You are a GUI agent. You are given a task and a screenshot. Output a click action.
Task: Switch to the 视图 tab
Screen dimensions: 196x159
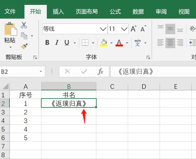pos(184,12)
